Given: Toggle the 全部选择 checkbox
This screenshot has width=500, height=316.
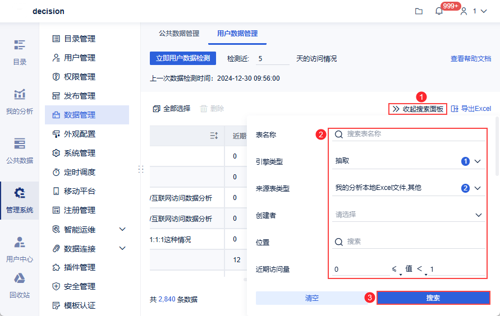Looking at the screenshot, I should click(x=157, y=109).
